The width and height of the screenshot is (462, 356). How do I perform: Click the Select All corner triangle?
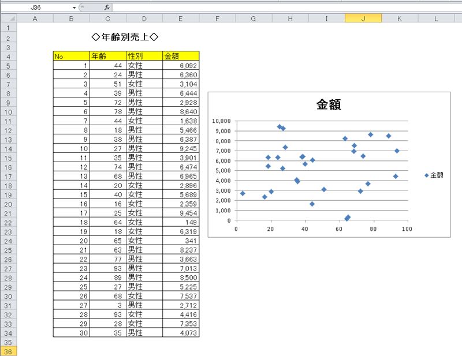tap(8, 18)
